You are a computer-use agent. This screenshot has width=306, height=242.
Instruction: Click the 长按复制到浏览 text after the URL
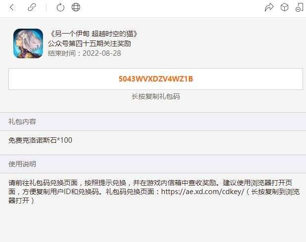coord(275,192)
